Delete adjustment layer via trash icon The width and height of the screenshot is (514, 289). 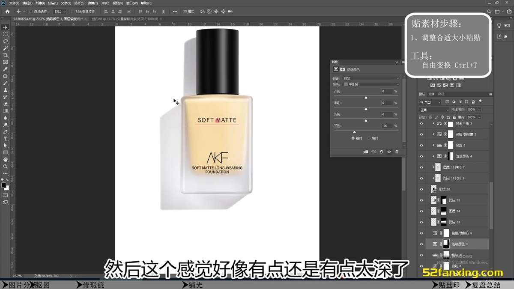tap(397, 152)
